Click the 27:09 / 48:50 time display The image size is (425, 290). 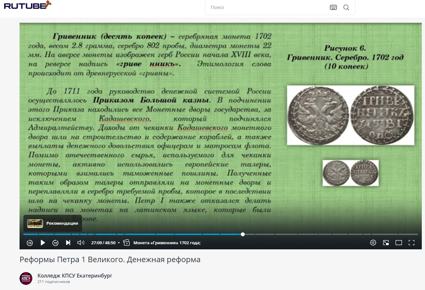click(x=103, y=243)
